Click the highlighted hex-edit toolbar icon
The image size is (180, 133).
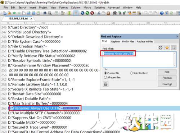click(76, 13)
